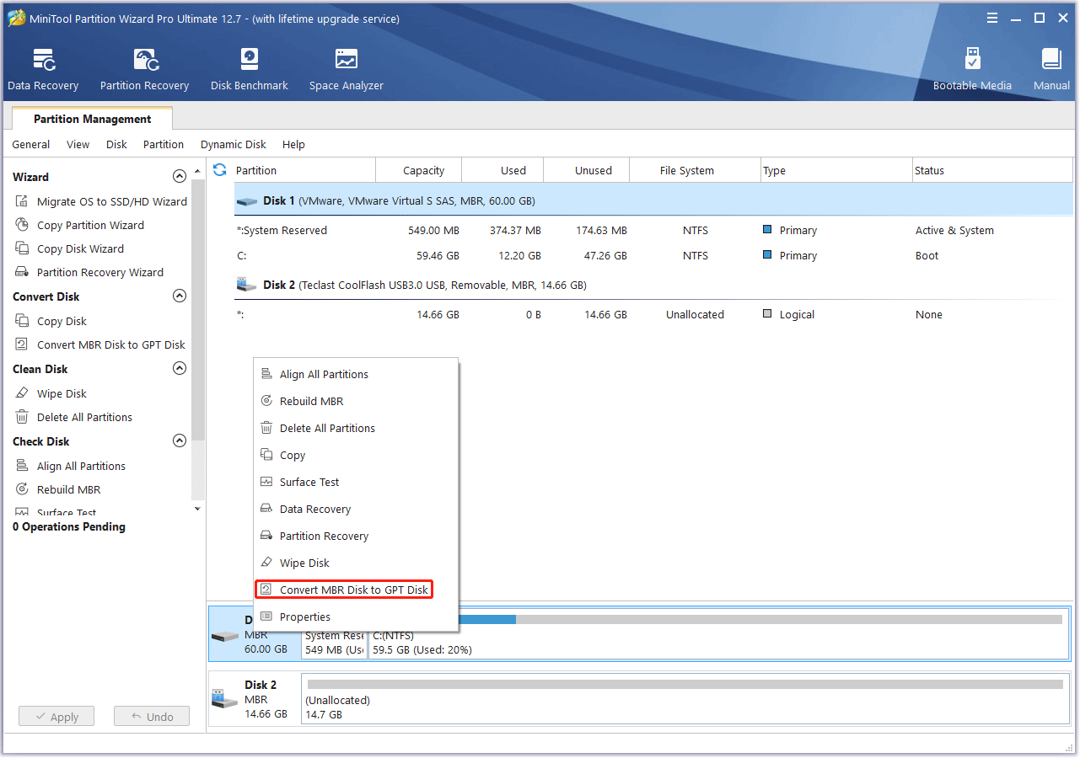Click the Bootable Media icon
Screen dimensions: 1080x758
point(972,66)
